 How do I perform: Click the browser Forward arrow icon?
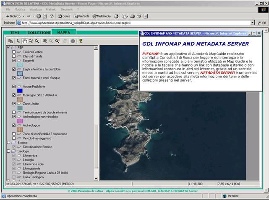point(29,16)
